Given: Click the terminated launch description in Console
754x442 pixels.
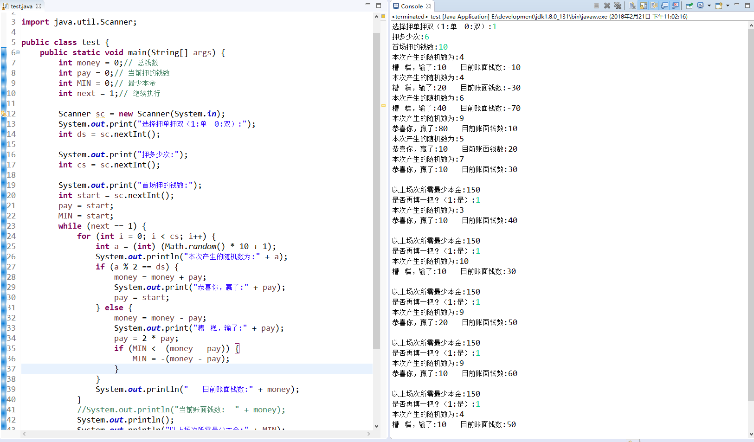Looking at the screenshot, I should pos(540,16).
